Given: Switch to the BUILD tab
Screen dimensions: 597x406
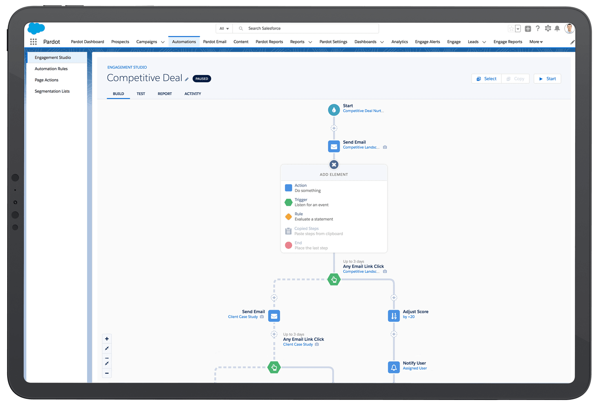Looking at the screenshot, I should (x=119, y=94).
